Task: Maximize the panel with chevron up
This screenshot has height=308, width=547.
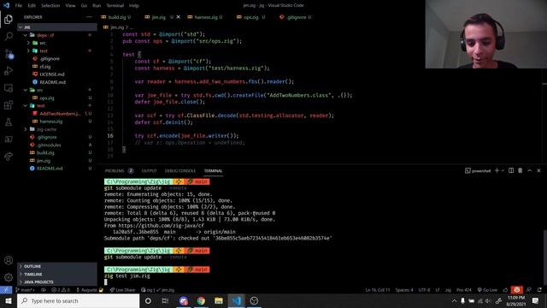Action: coord(530,170)
